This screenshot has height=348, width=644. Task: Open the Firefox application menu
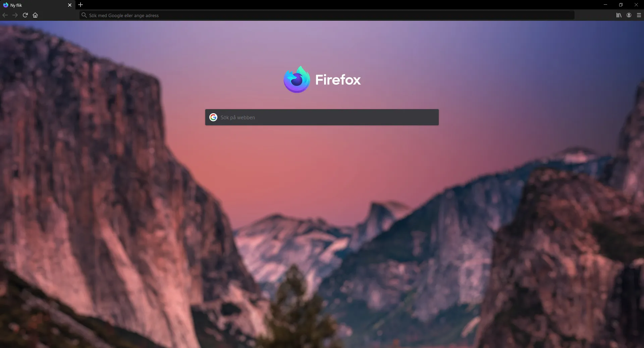click(x=639, y=15)
